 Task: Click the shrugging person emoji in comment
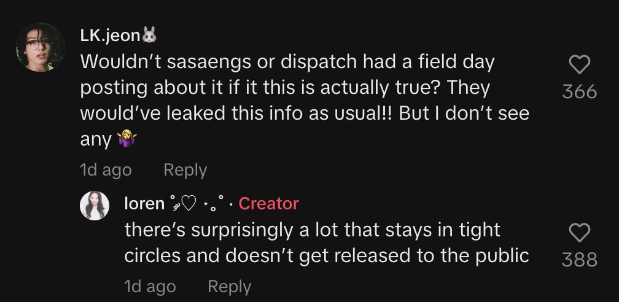126,141
